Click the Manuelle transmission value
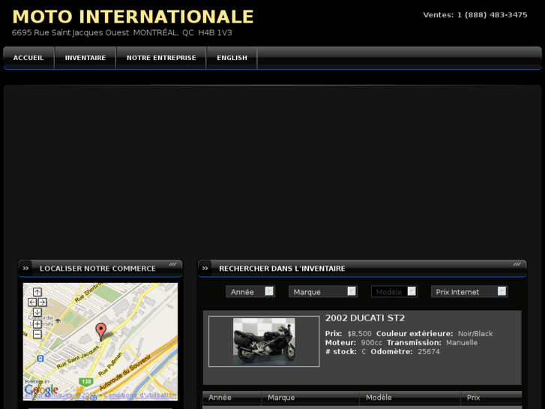The image size is (545, 409). click(x=462, y=343)
